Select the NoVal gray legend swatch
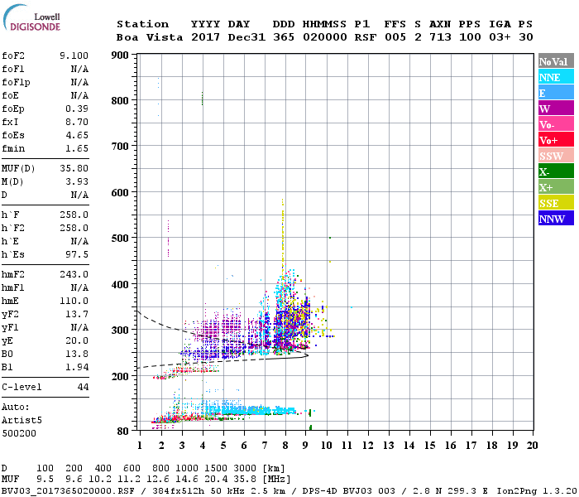 tap(556, 61)
